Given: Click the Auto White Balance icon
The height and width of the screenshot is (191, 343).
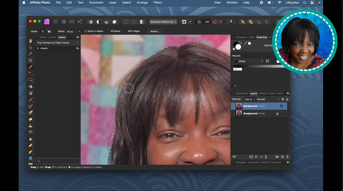Looking at the screenshot, I should click(x=114, y=22).
